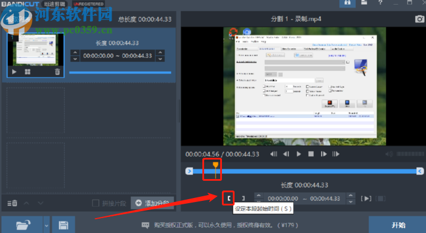
Task: Mute audio with the speaker icon
Action: (389, 154)
